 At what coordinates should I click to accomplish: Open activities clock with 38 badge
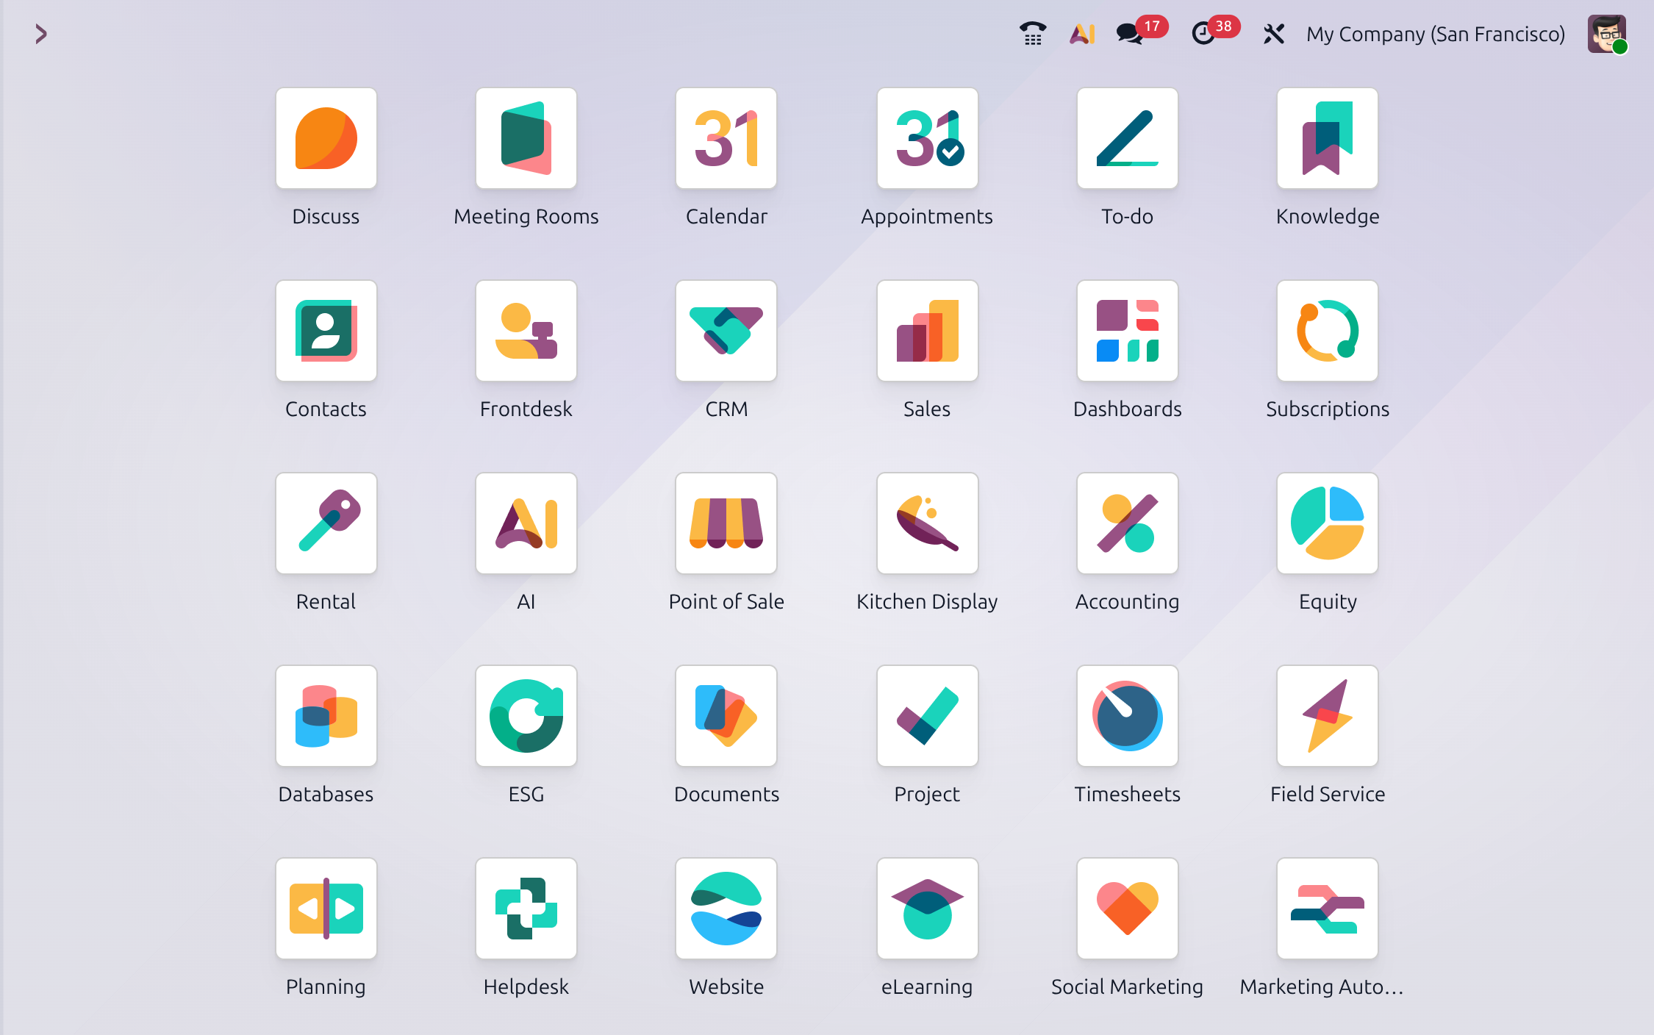coord(1203,34)
